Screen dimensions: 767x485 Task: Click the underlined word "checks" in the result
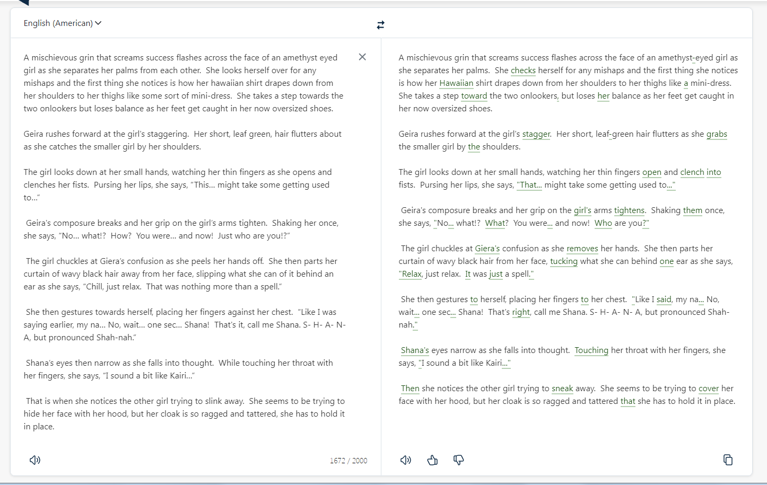click(523, 70)
